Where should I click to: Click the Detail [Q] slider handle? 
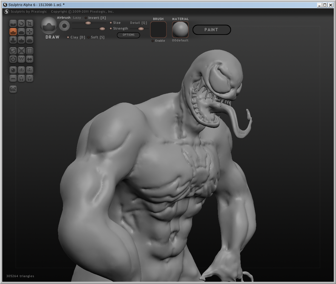coord(141,29)
